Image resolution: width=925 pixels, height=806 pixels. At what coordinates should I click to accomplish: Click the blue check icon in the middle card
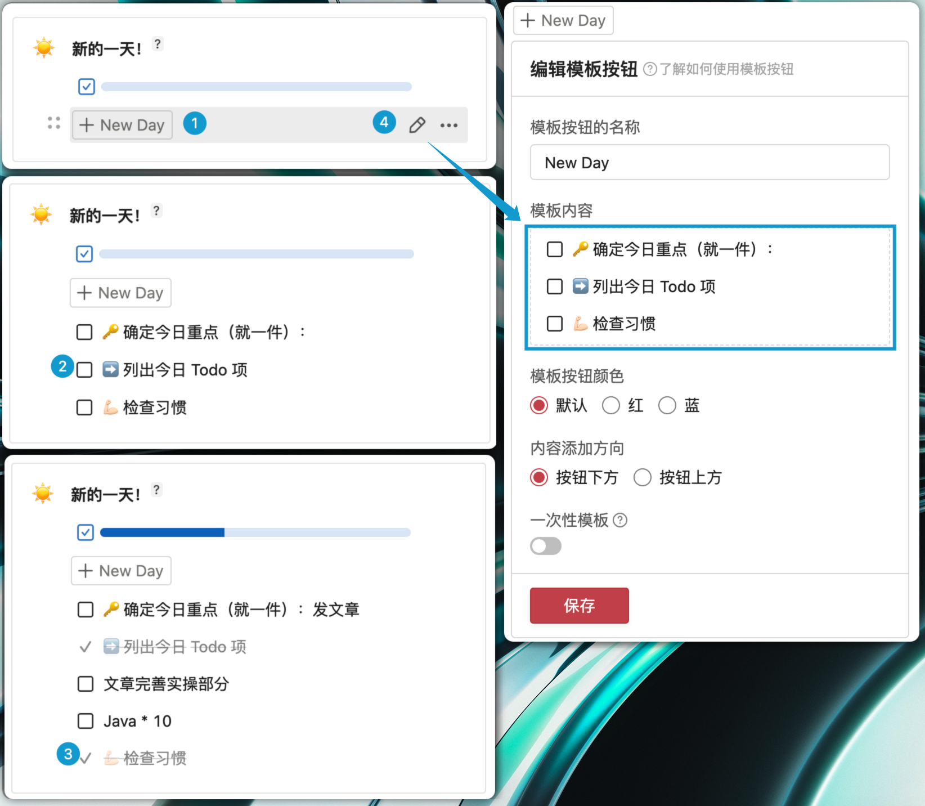point(84,254)
